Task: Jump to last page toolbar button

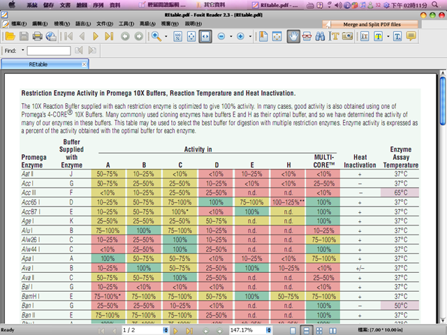Action: coord(109,36)
